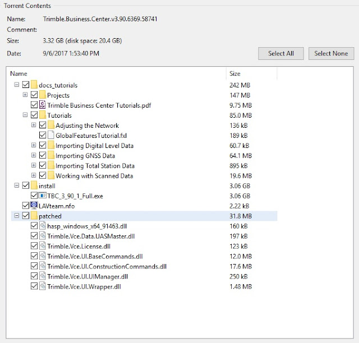The height and width of the screenshot is (343, 359).
Task: Select the LAVteam.nfo file name
Action: [x=57, y=206]
